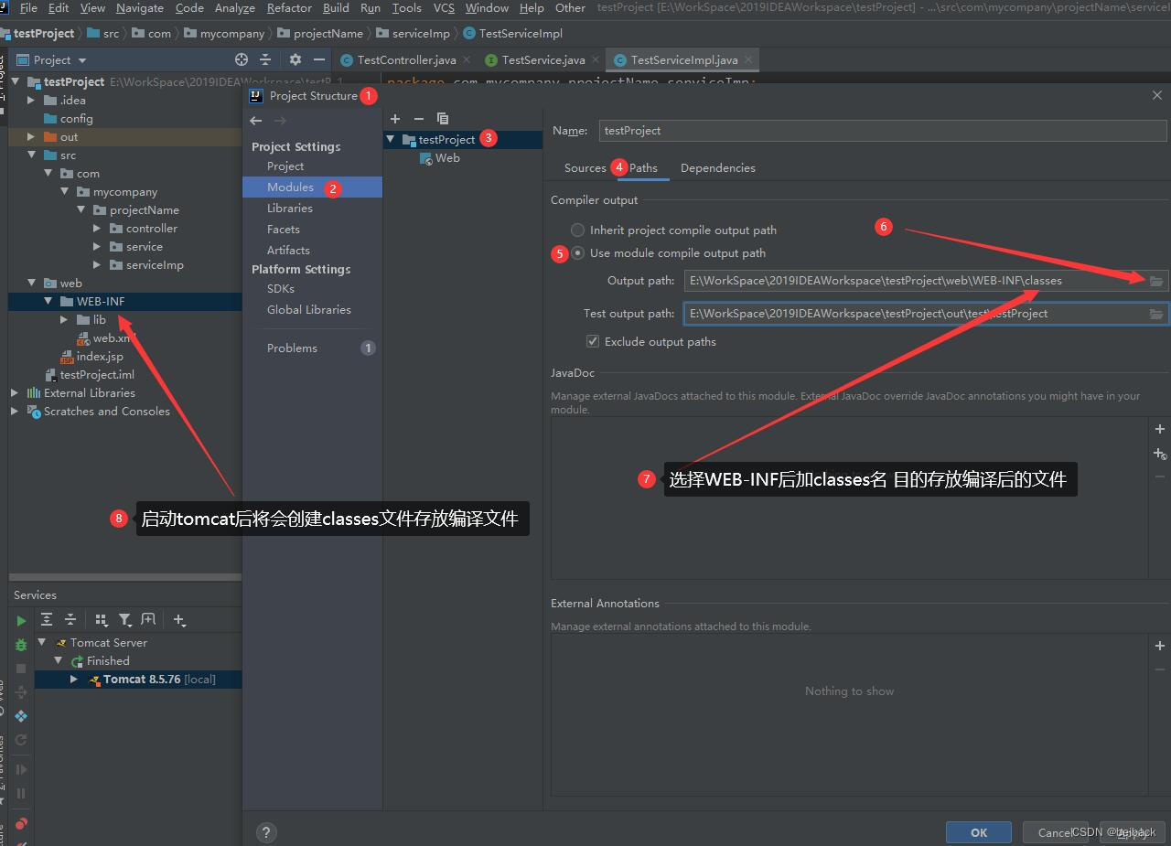
Task: Select Use module compile output path
Action: [x=577, y=253]
